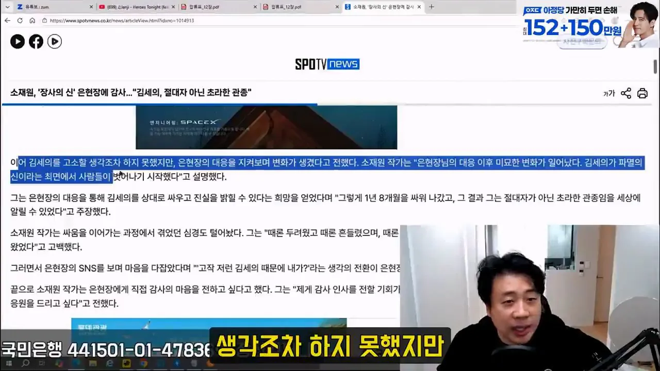Viewport: 660px width, 371px height.
Task: Click the paragraph starting 소재원 작가는 싸움을 이어가는
Action: coord(205,240)
